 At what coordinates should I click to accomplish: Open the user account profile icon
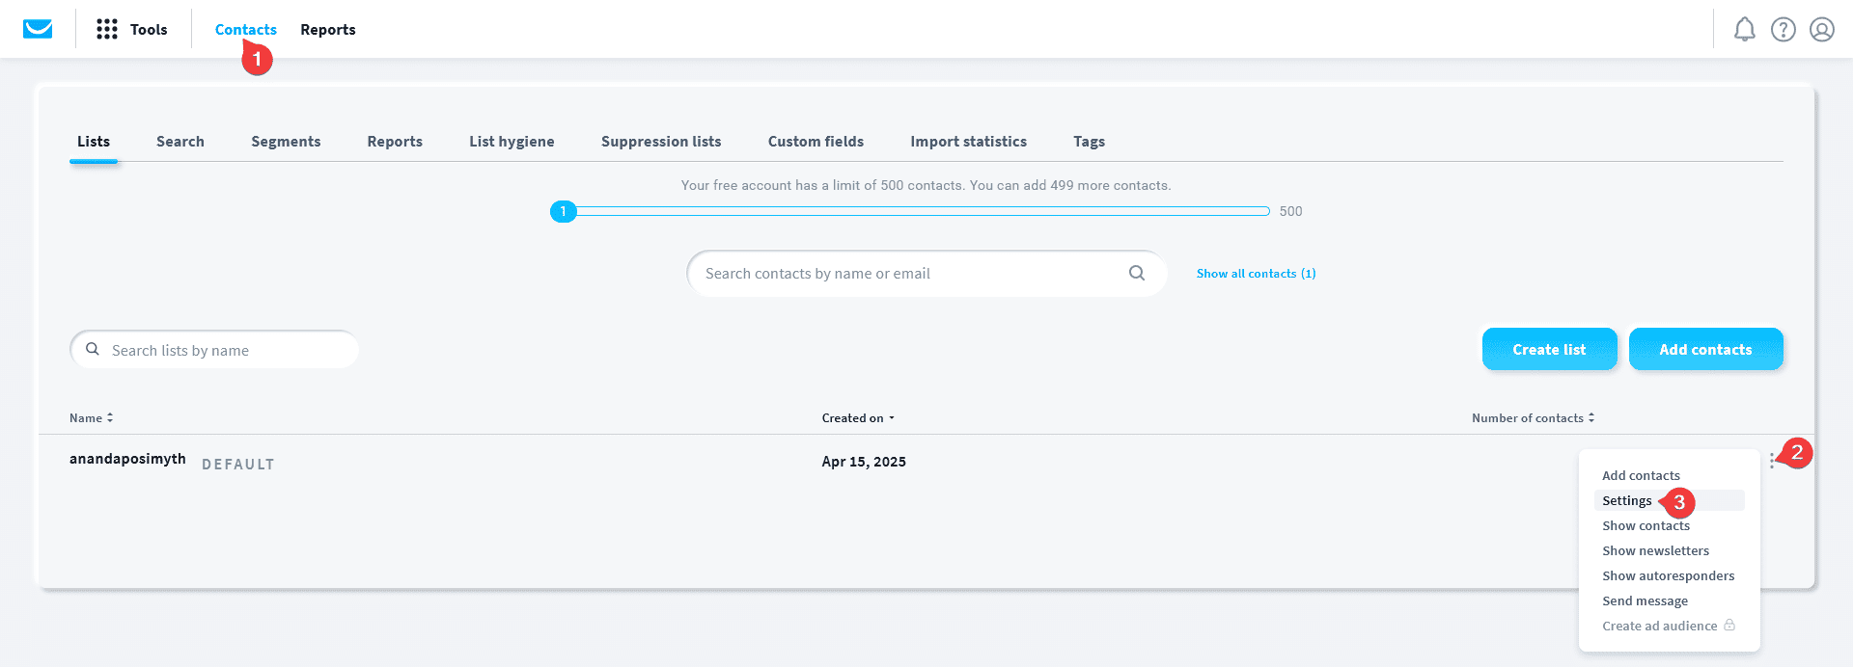tap(1821, 30)
